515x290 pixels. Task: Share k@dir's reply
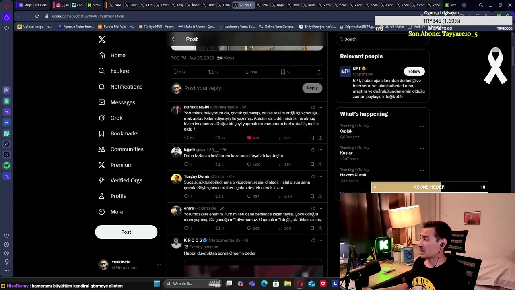[x=320, y=164]
